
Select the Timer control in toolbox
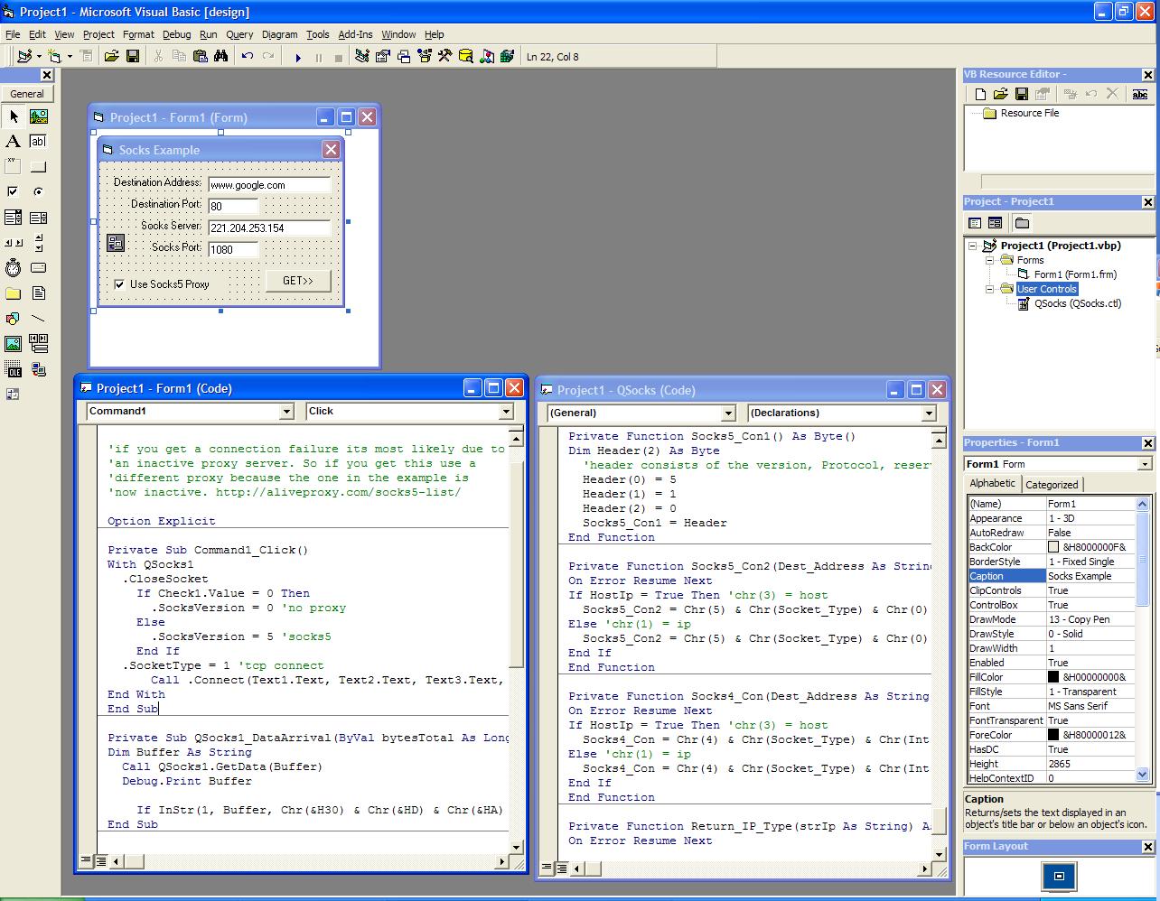coord(13,268)
